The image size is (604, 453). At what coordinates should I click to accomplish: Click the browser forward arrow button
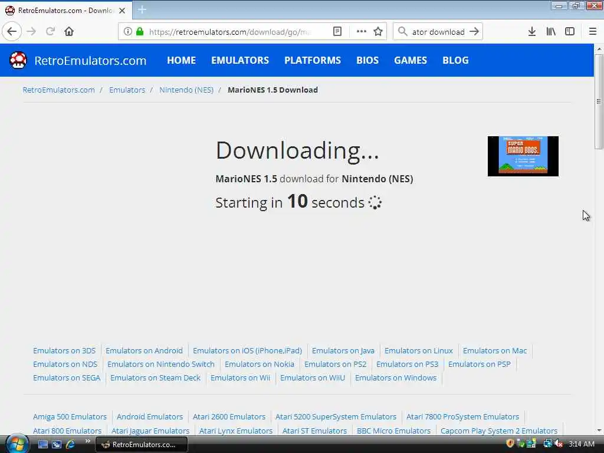point(31,31)
